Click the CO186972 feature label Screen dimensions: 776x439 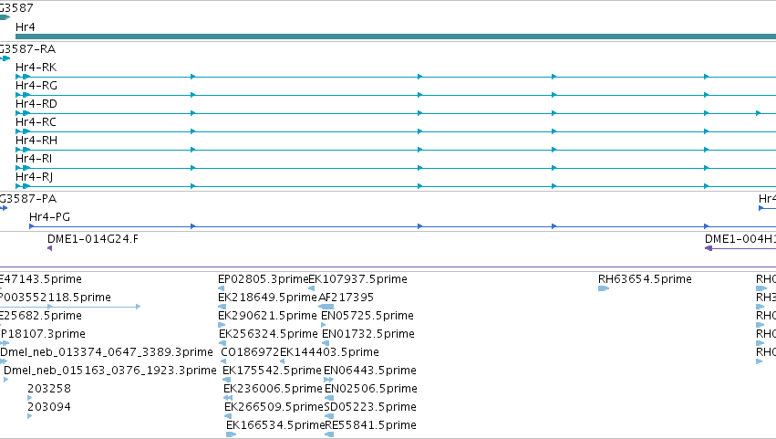(x=250, y=353)
